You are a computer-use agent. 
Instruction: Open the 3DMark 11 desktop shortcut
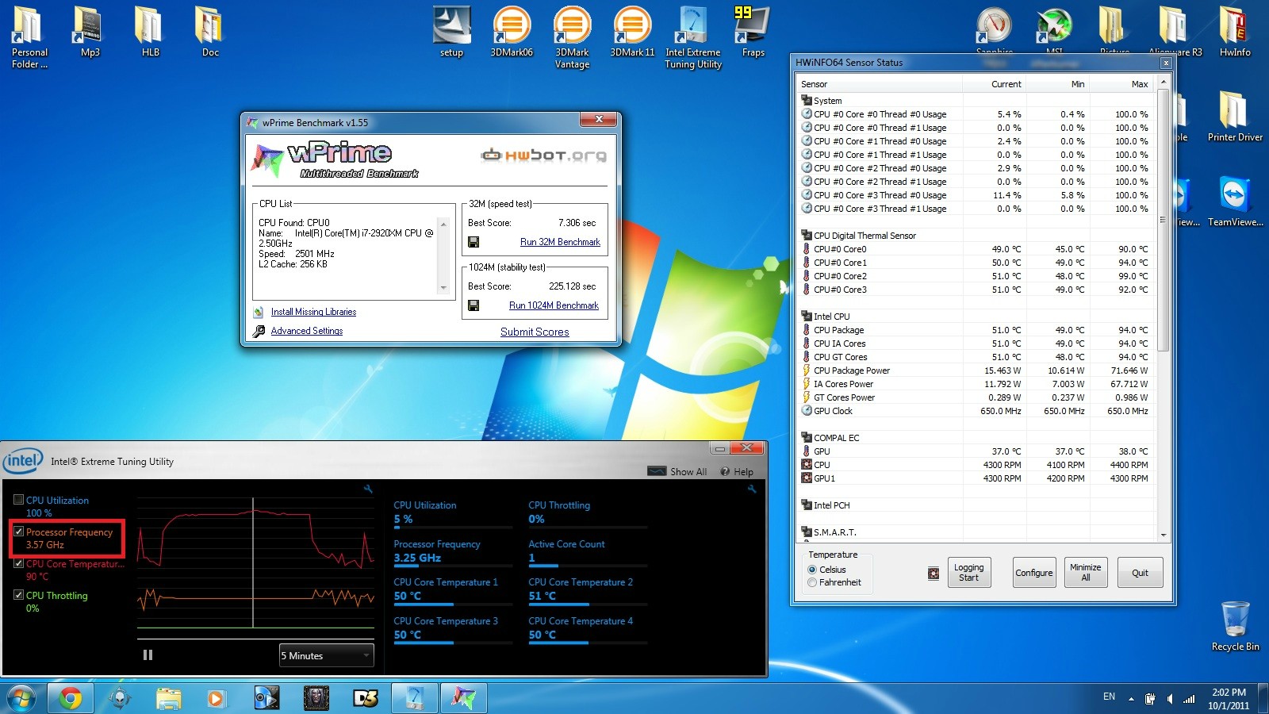pos(632,32)
